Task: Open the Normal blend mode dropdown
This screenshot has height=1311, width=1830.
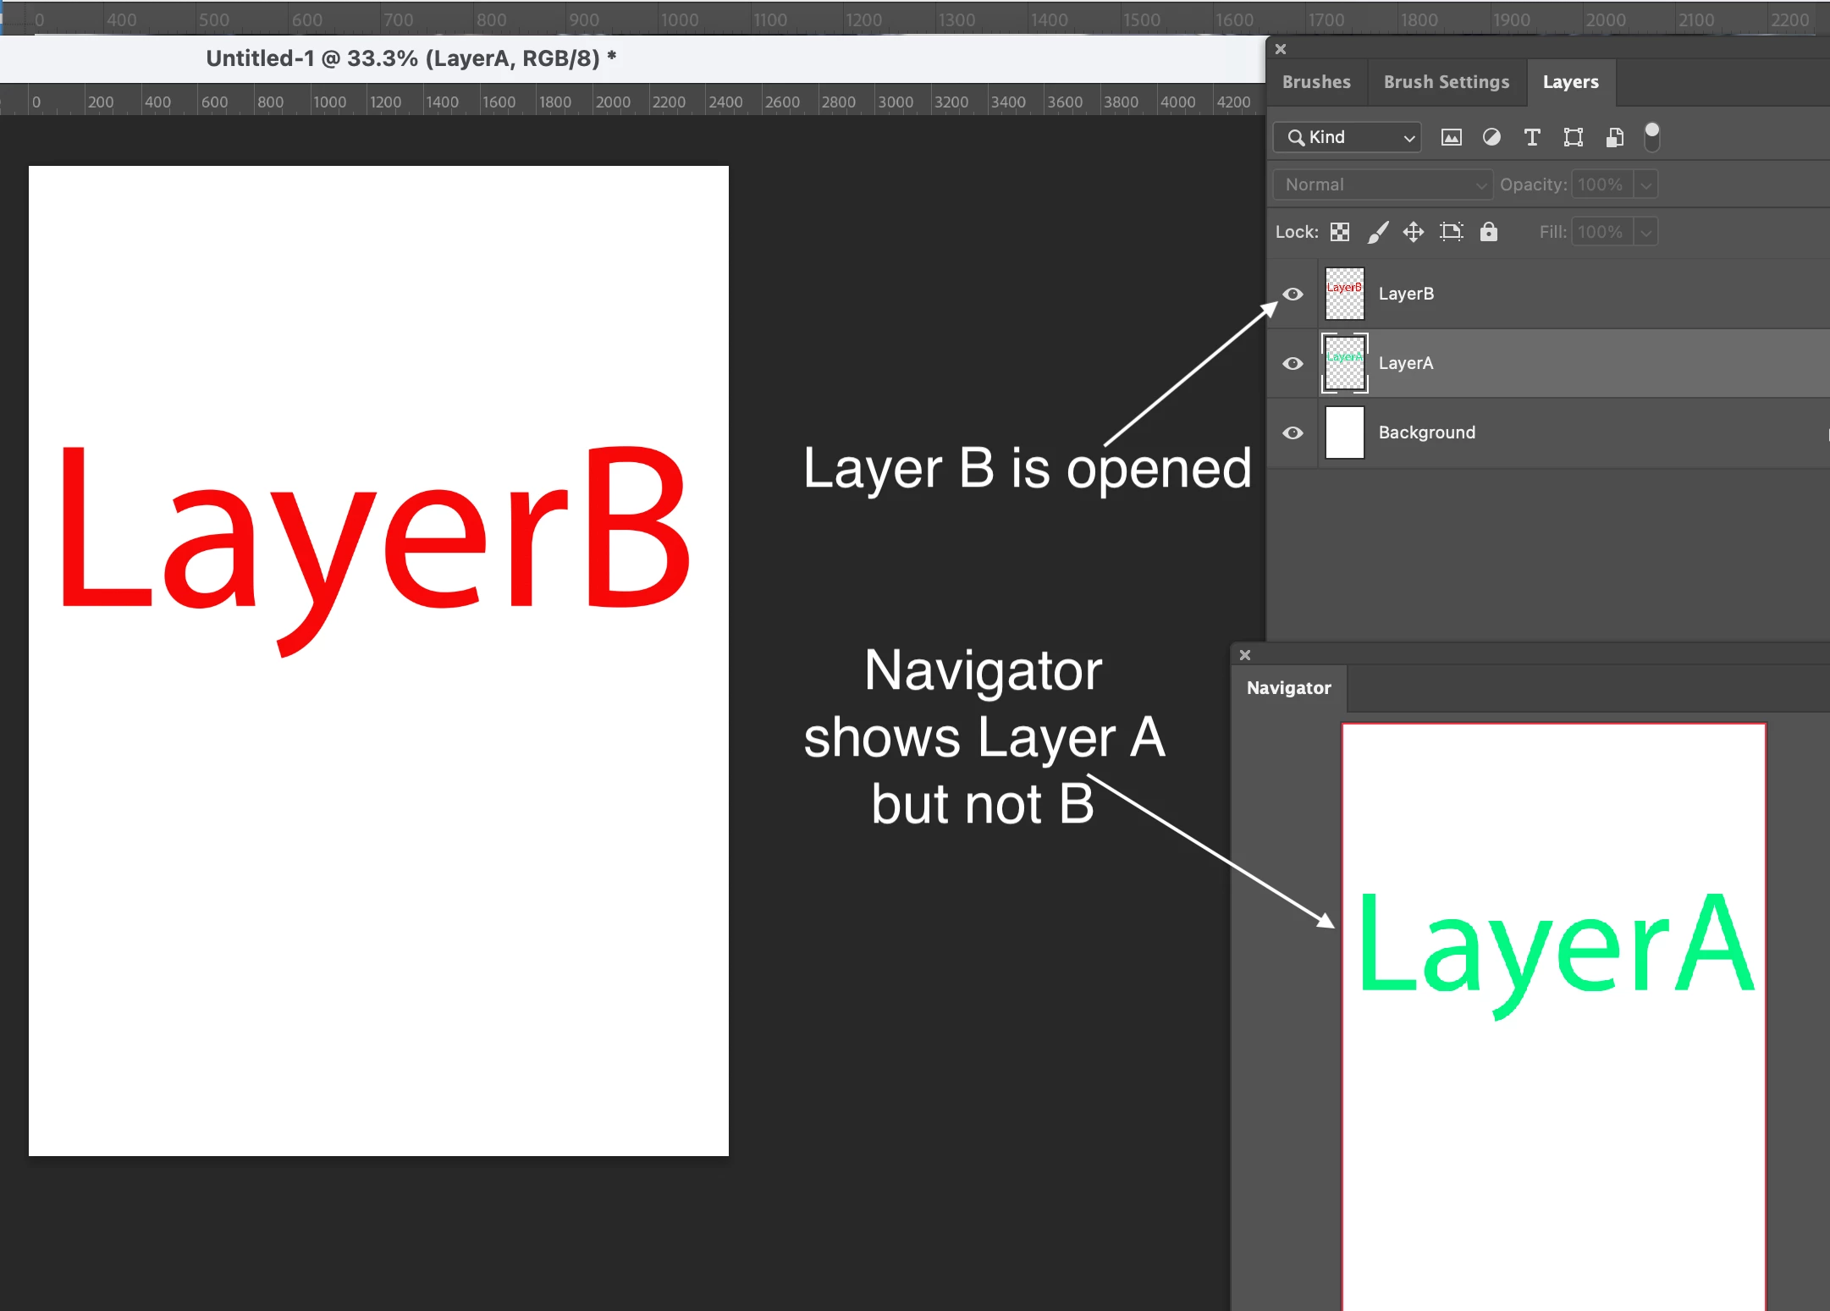Action: (1383, 185)
